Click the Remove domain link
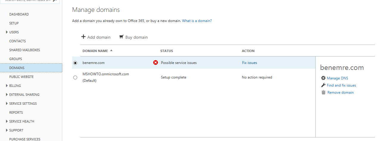 tap(341, 93)
